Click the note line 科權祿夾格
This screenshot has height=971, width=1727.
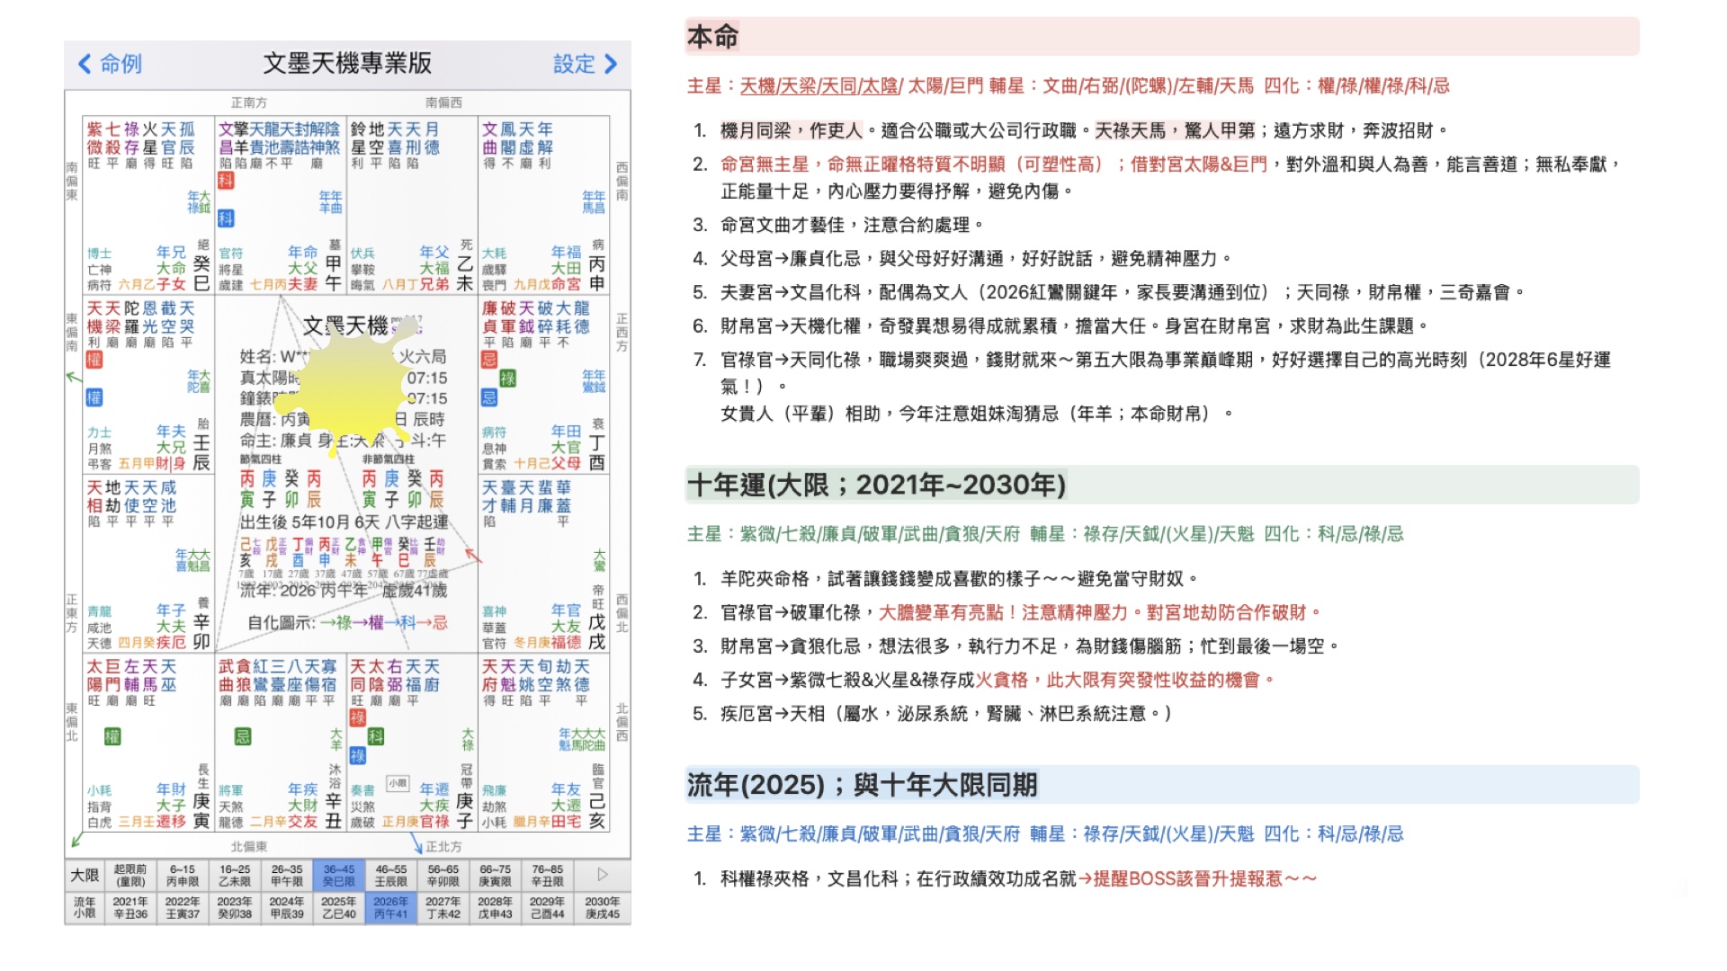coord(1018,878)
